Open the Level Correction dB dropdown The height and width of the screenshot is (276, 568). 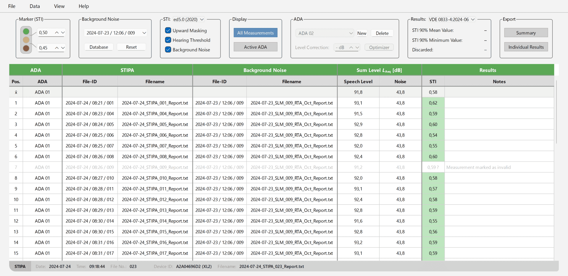[357, 47]
